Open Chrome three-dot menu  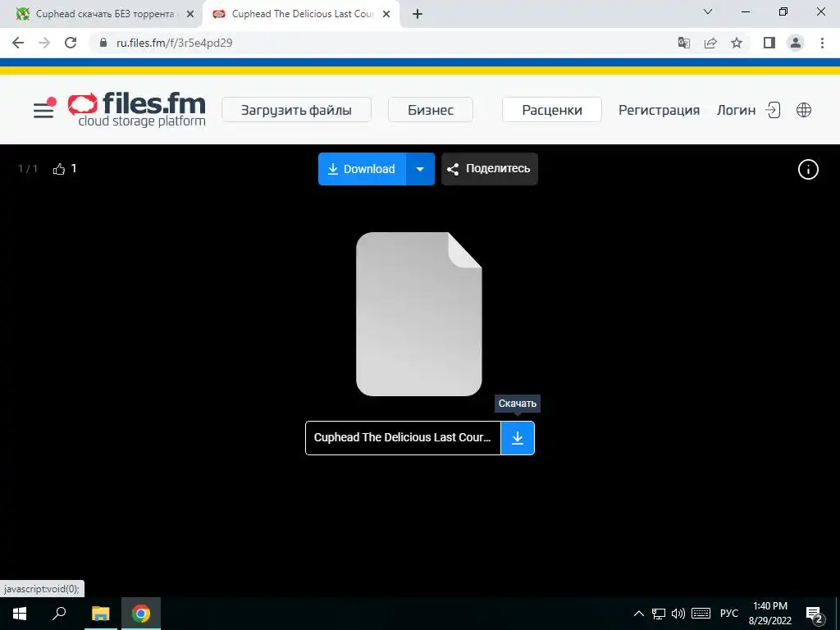[822, 43]
